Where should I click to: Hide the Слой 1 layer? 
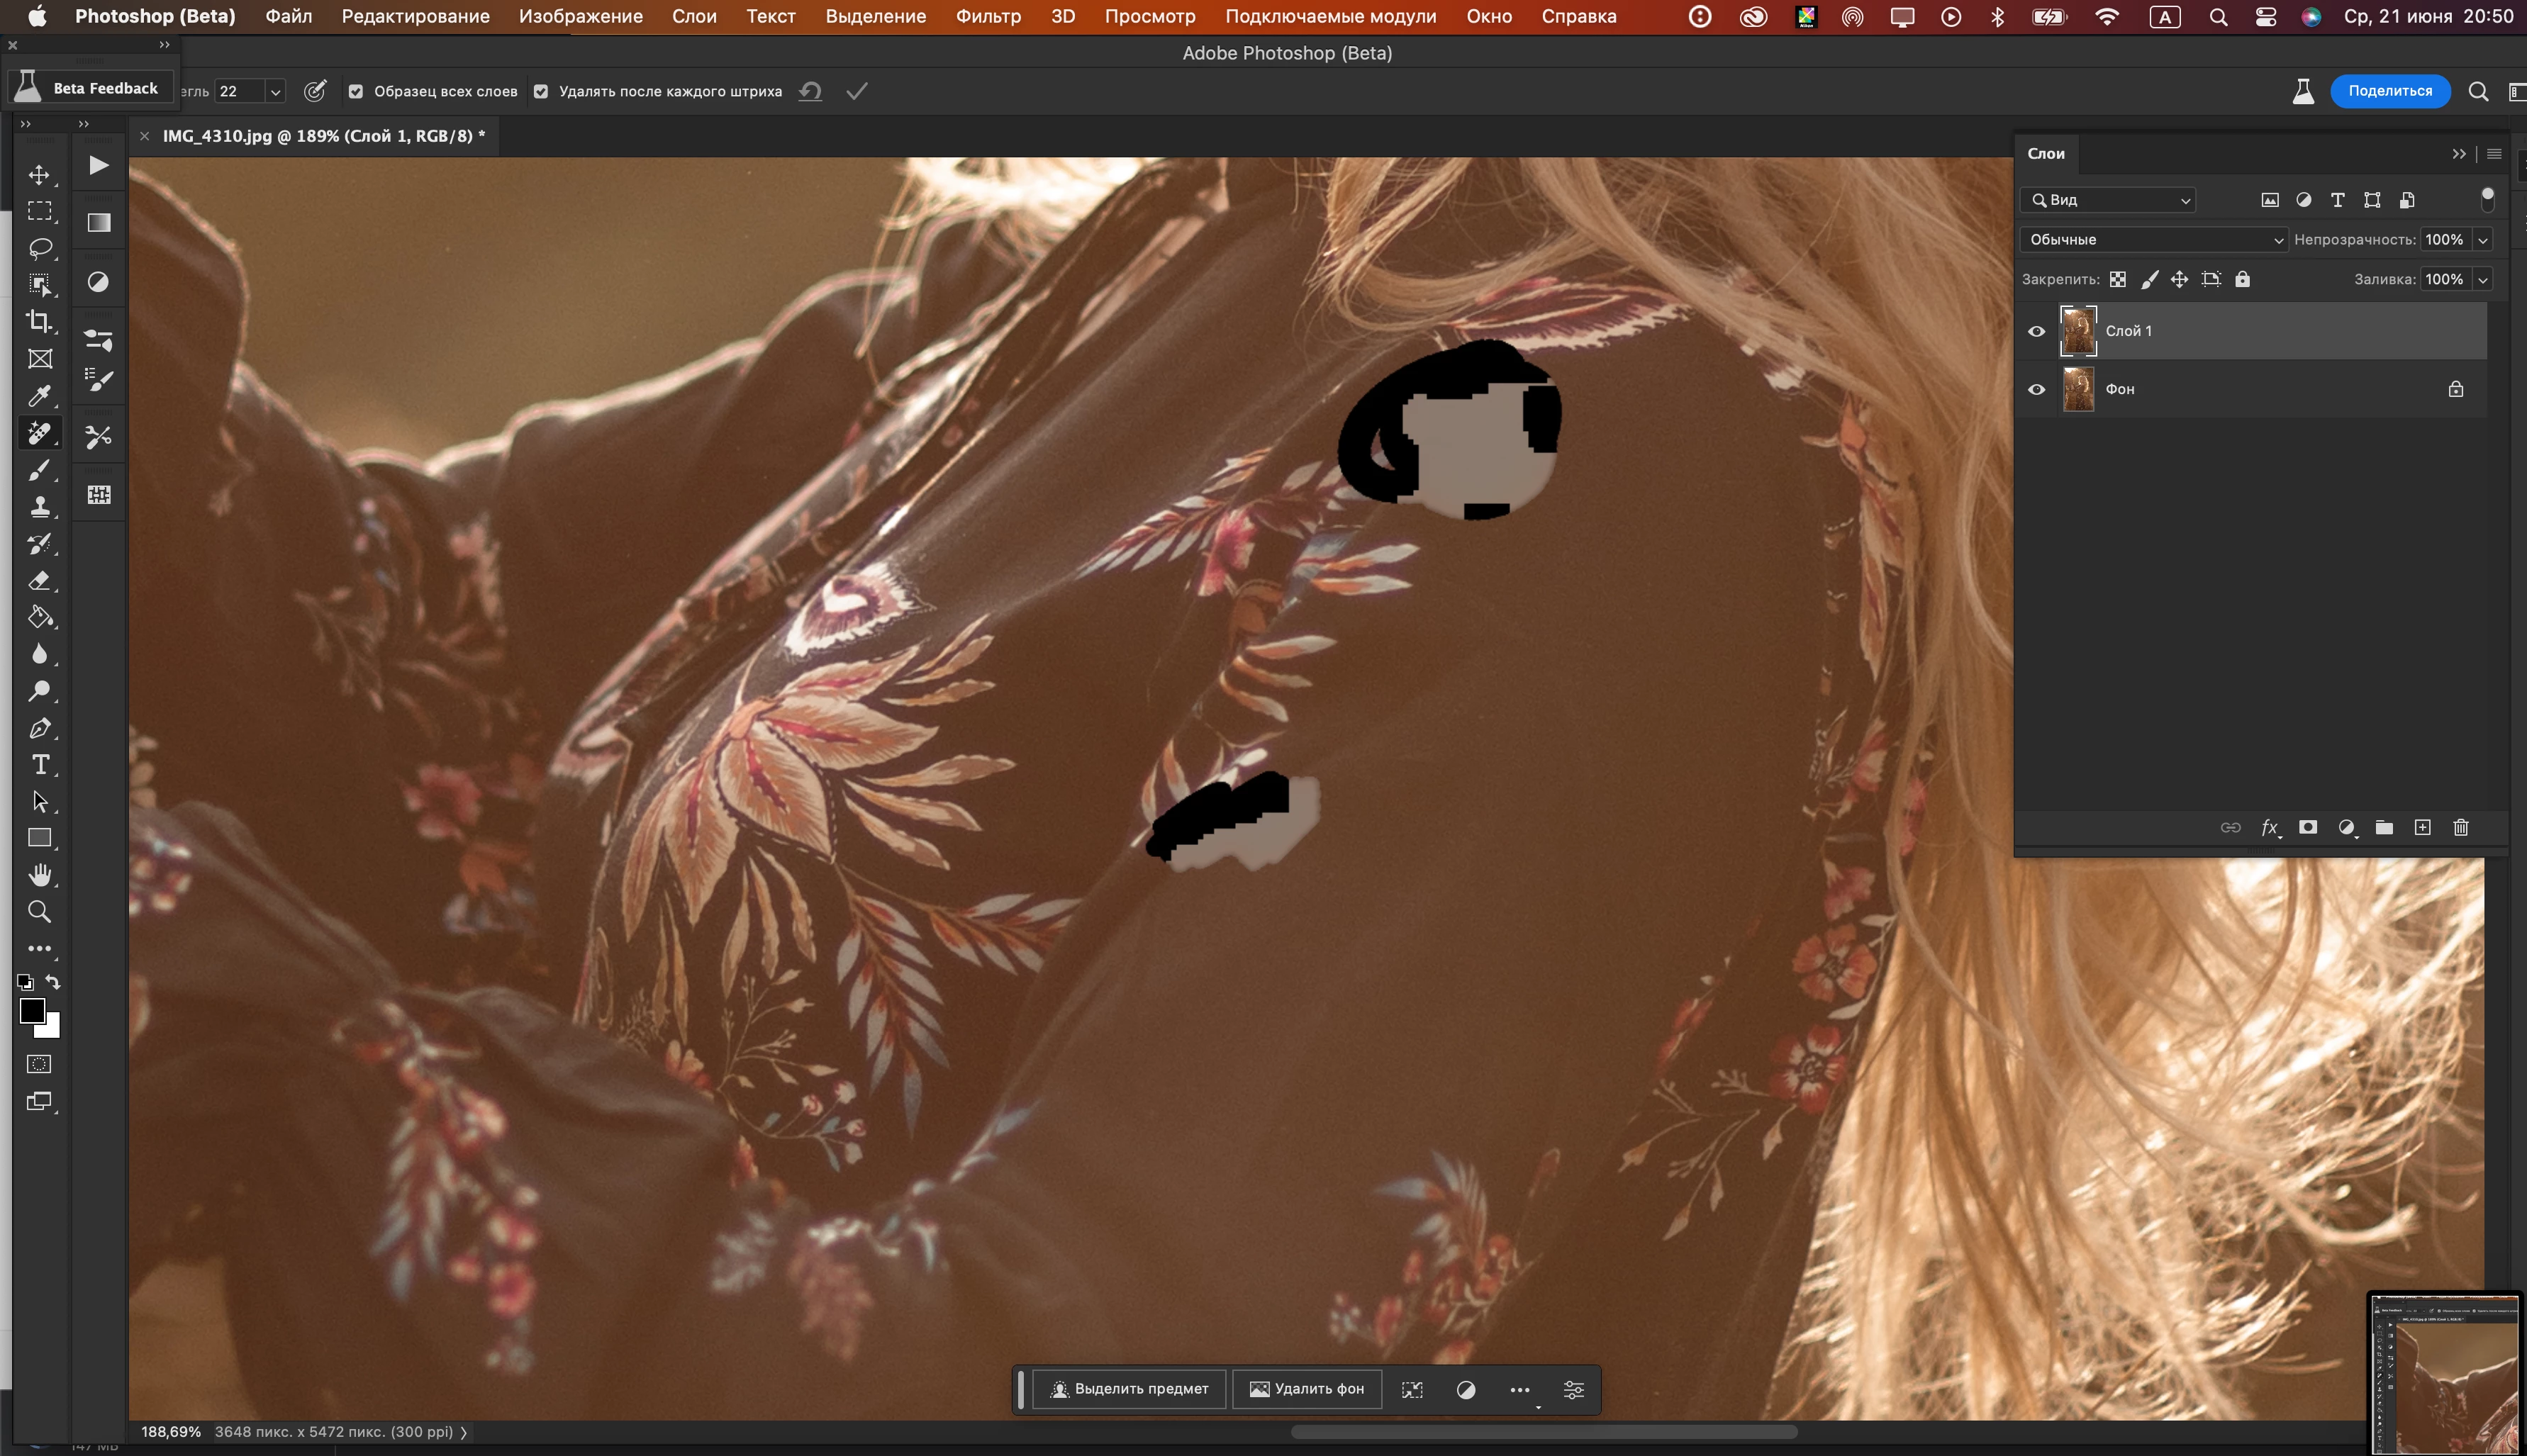pos(2036,331)
